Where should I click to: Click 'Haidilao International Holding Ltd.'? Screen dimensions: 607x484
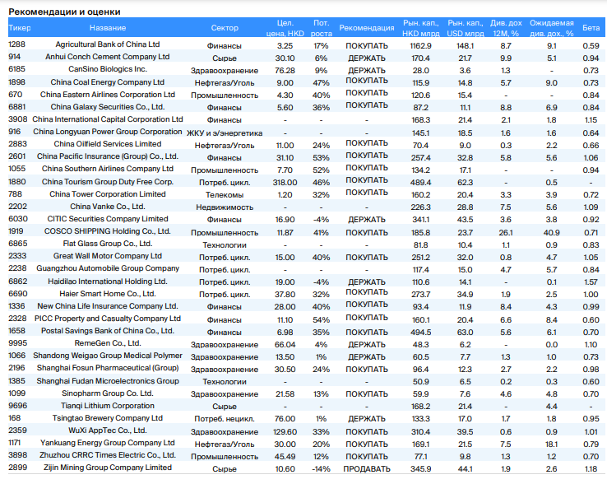(108, 282)
